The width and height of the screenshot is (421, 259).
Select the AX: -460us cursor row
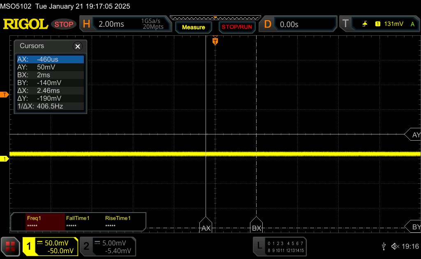tap(50, 59)
